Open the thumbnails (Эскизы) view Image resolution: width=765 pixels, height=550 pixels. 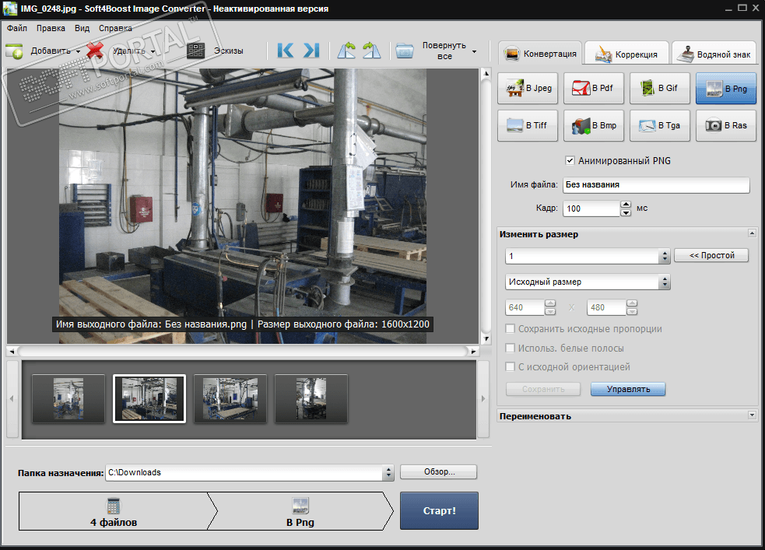pyautogui.click(x=196, y=51)
